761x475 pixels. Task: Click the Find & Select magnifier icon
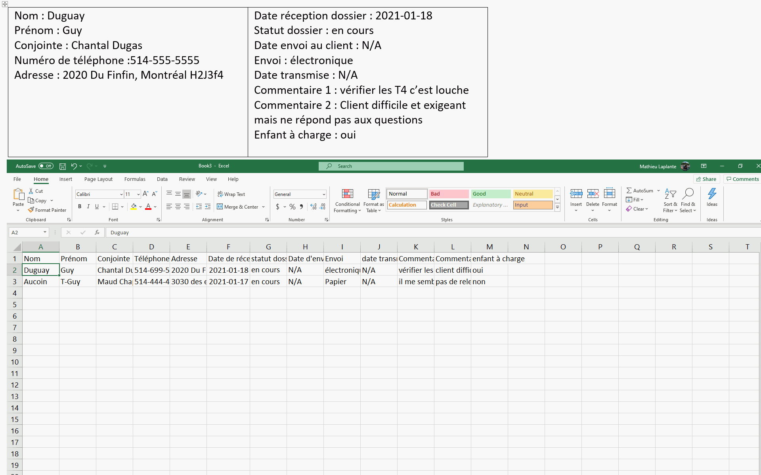tap(688, 194)
